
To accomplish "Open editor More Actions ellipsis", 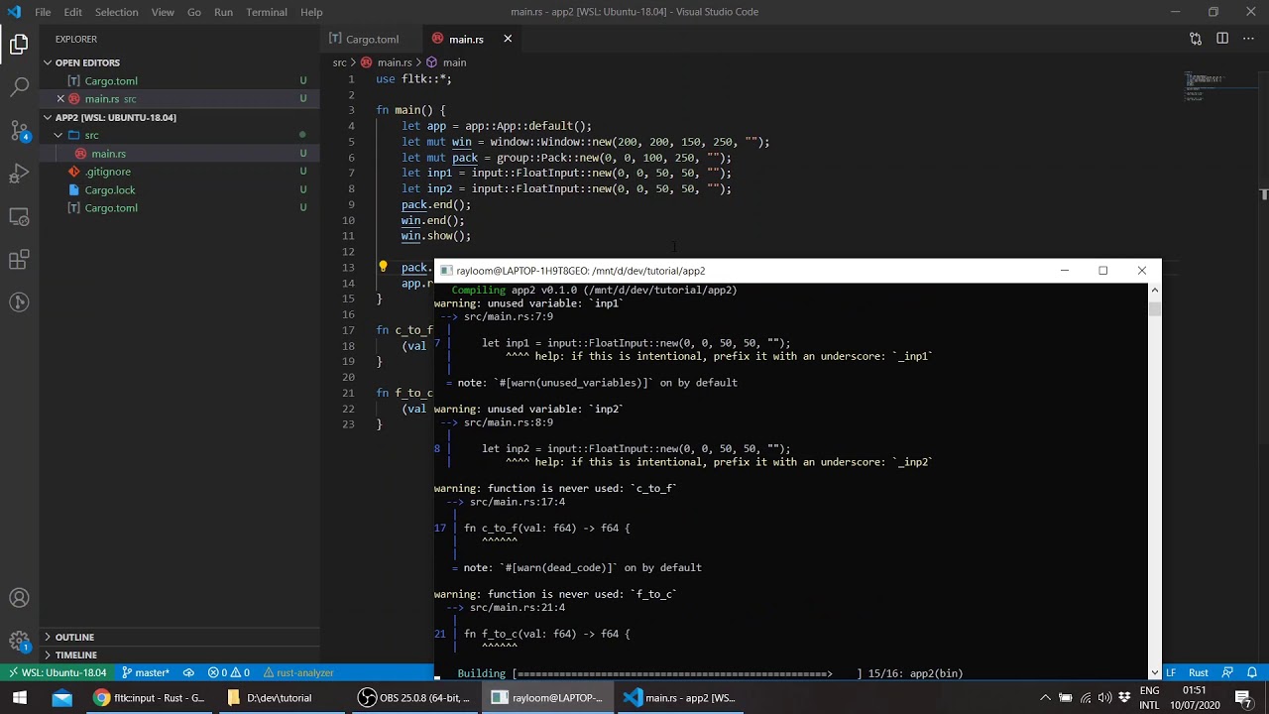I will (1248, 39).
